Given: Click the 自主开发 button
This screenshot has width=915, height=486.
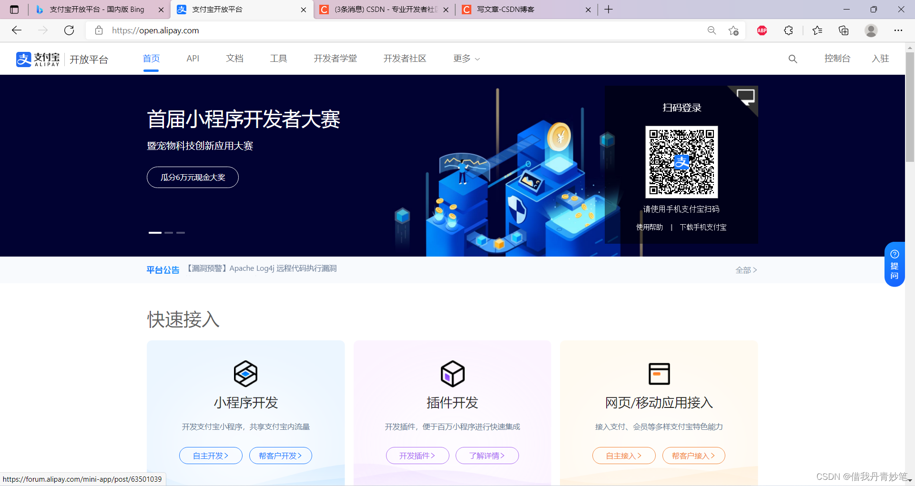Looking at the screenshot, I should click(211, 456).
